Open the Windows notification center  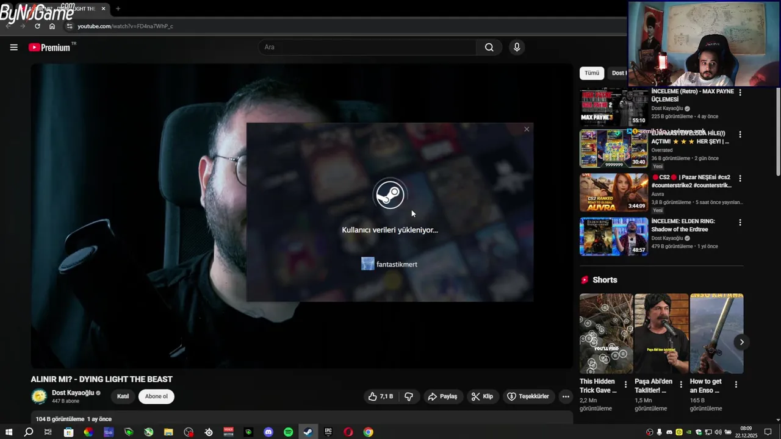[768, 432]
